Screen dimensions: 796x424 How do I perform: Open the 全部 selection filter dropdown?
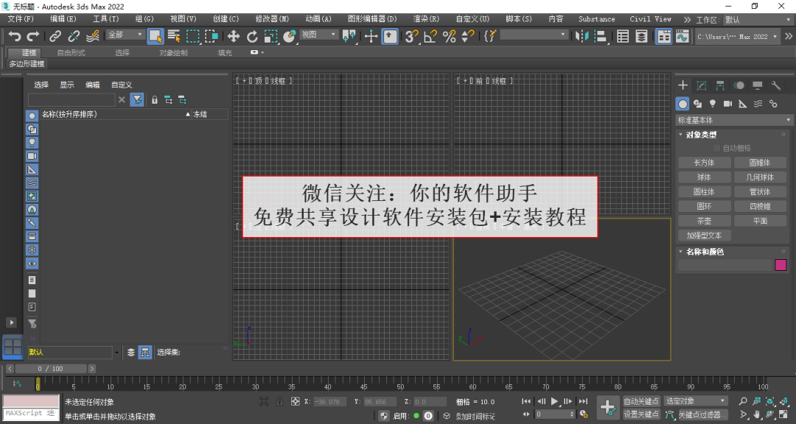pos(125,35)
